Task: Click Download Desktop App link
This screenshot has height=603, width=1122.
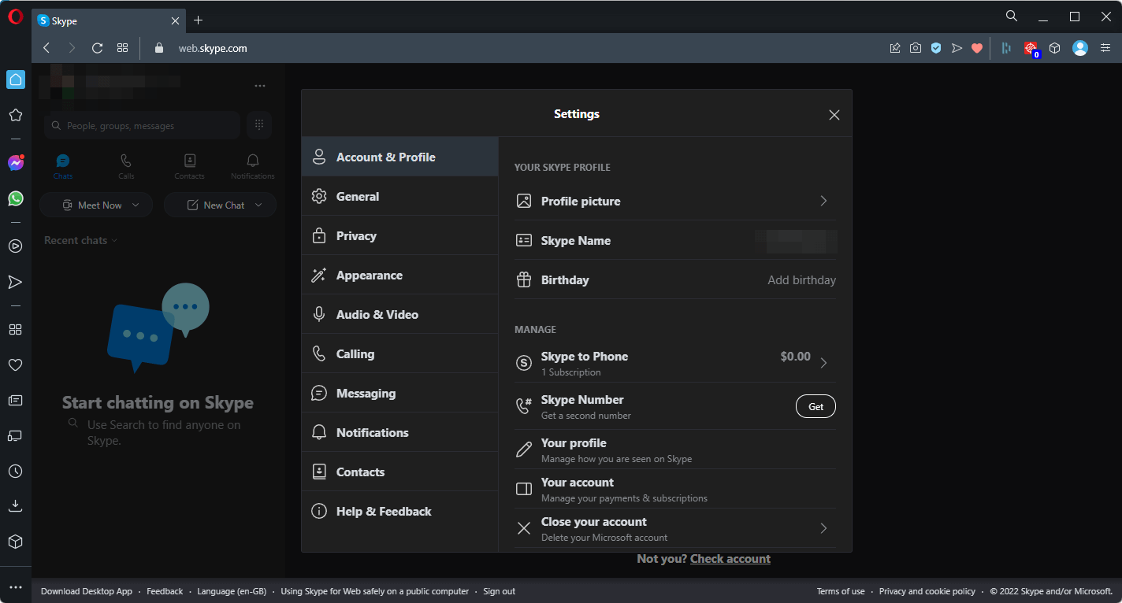Action: coord(87,591)
